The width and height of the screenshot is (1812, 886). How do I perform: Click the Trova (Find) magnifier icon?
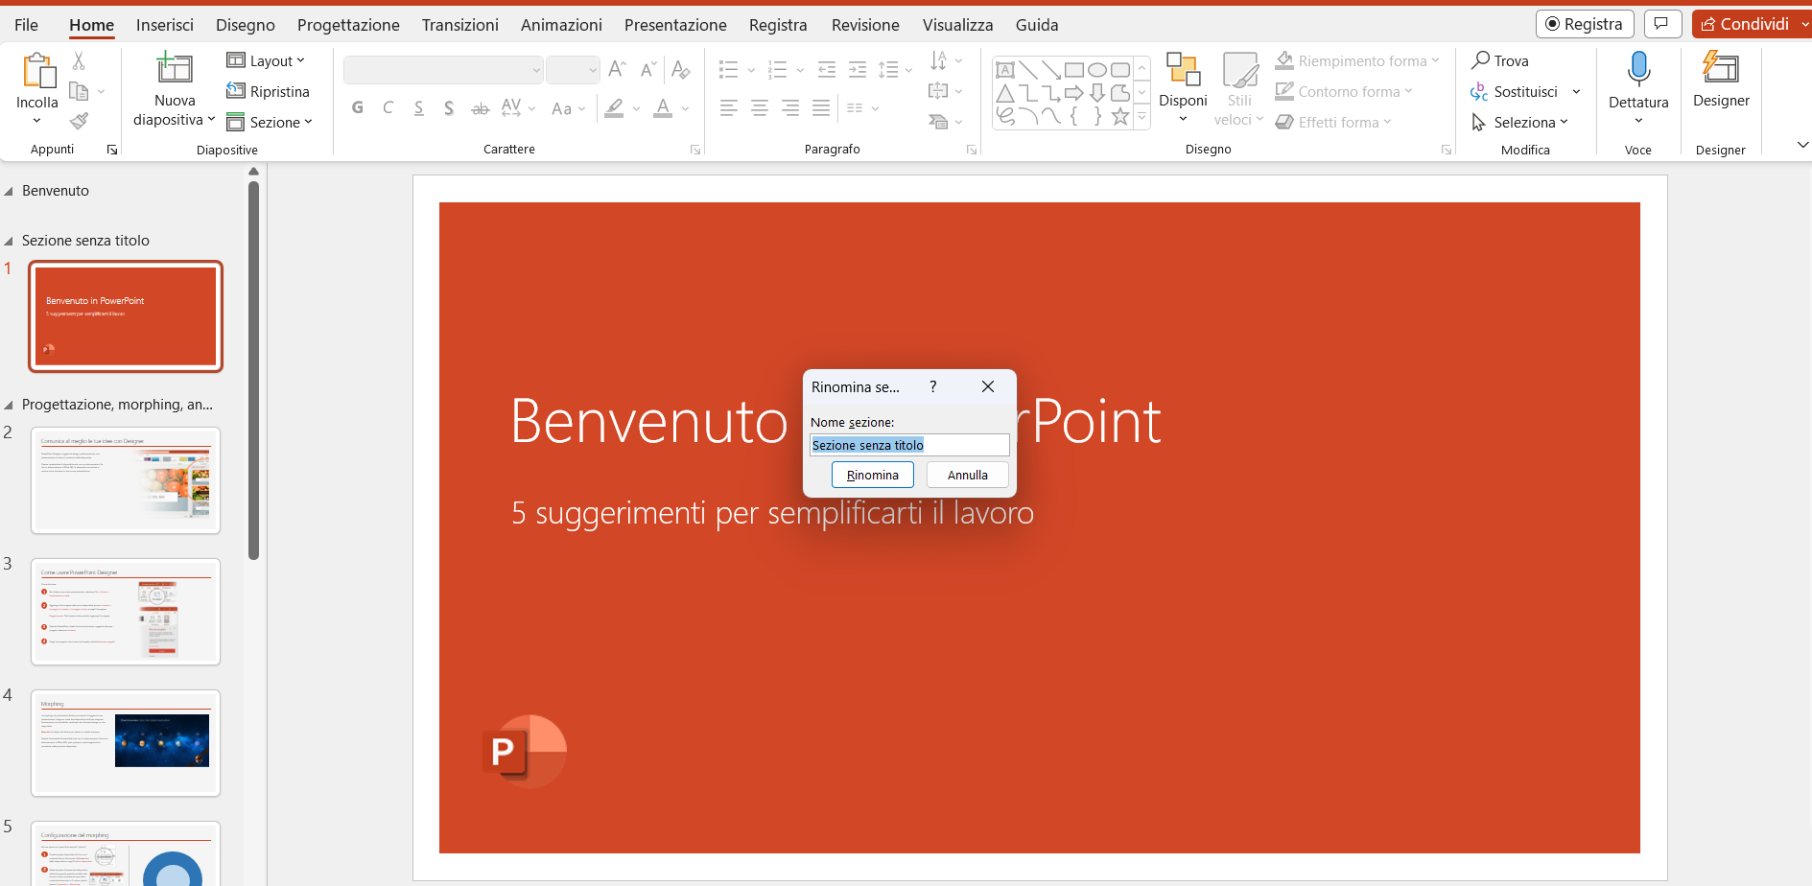1483,59
